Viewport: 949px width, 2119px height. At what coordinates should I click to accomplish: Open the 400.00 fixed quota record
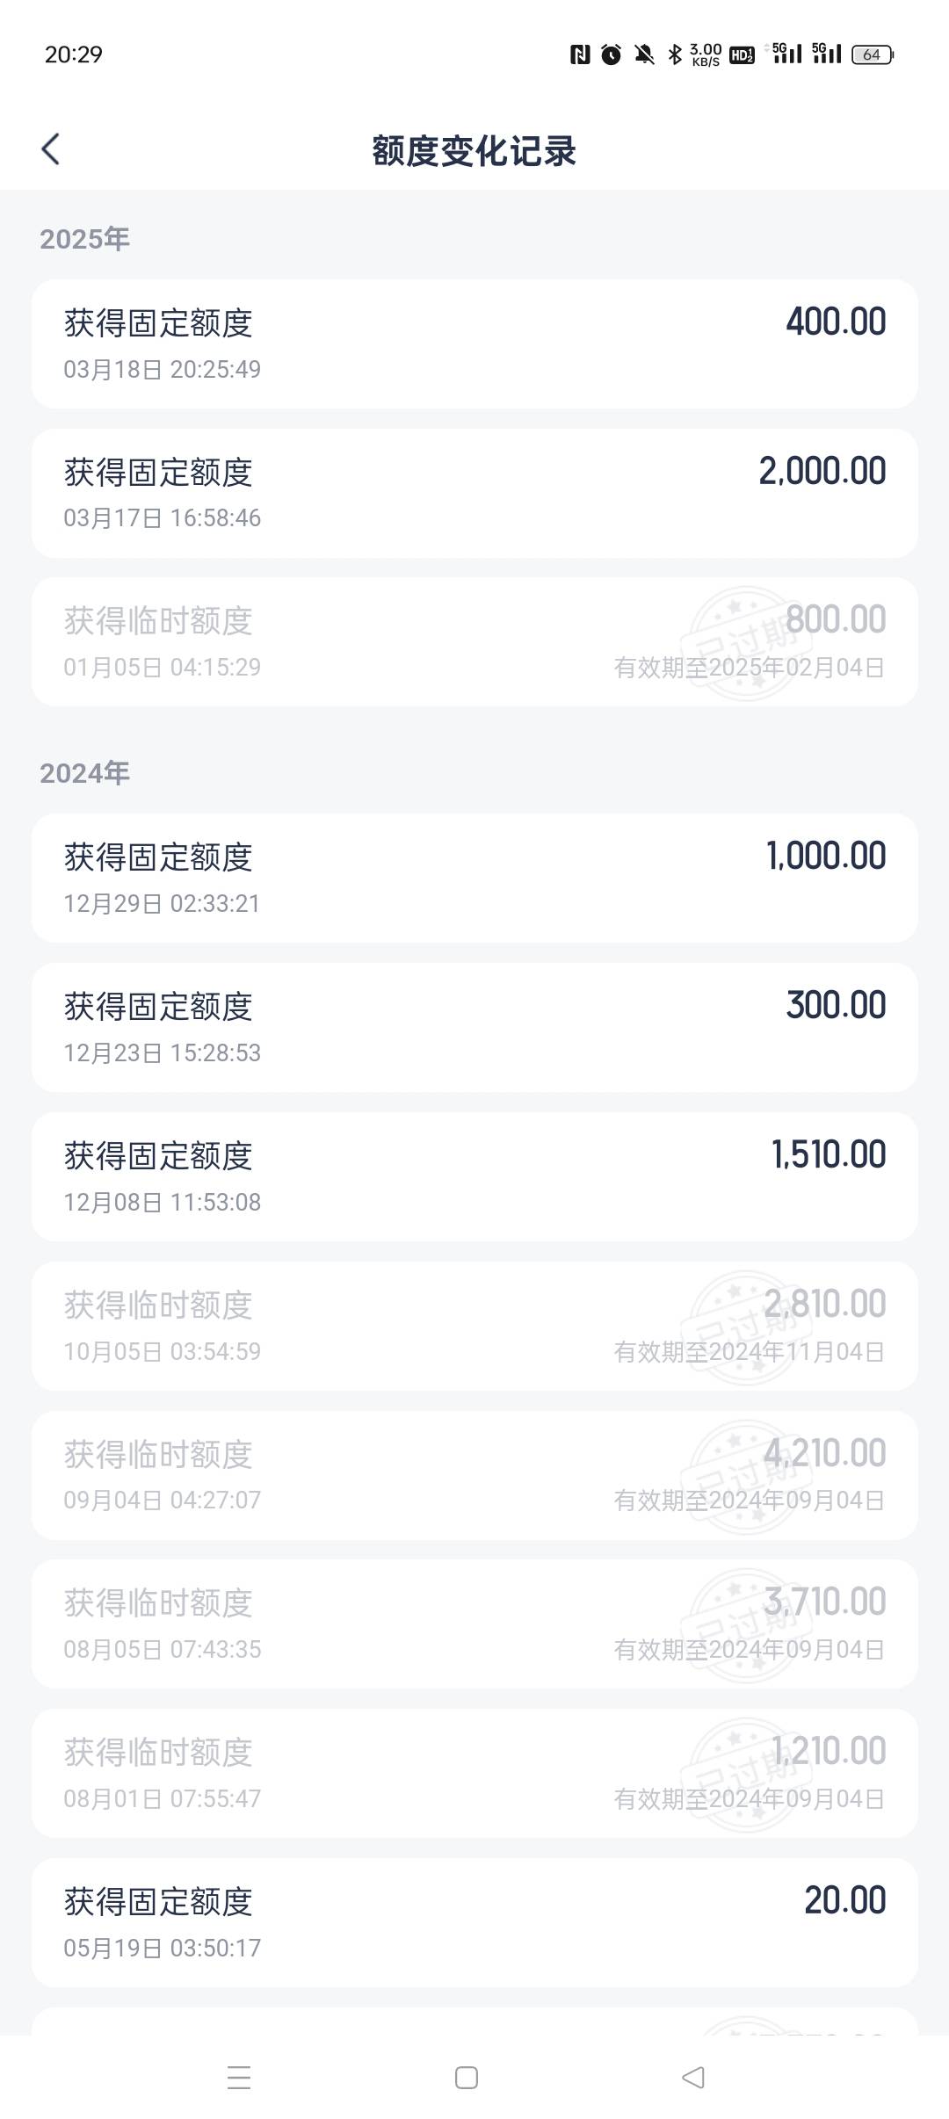click(x=474, y=344)
